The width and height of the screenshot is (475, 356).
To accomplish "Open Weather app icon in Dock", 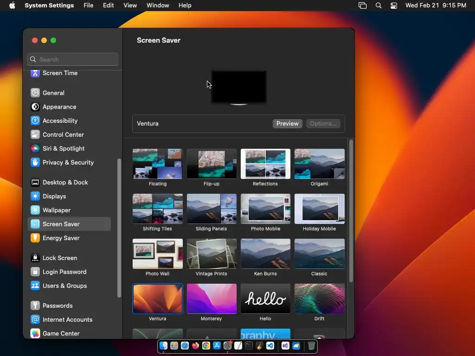I will tap(296, 345).
